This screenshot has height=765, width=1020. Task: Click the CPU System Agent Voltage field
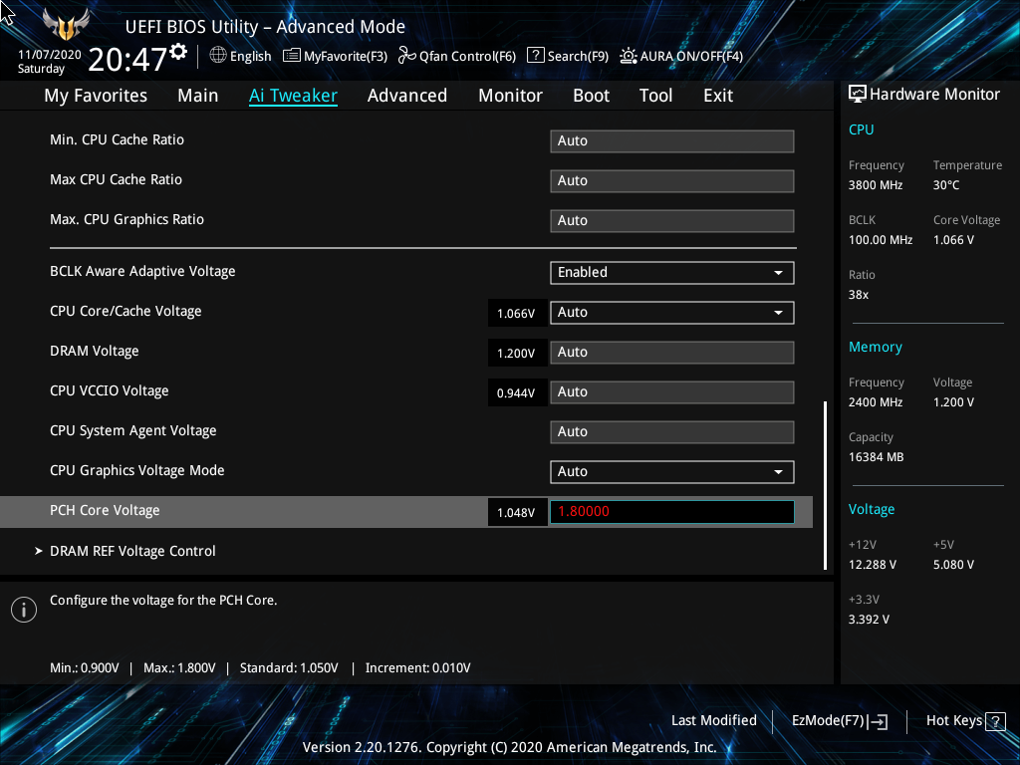(672, 432)
